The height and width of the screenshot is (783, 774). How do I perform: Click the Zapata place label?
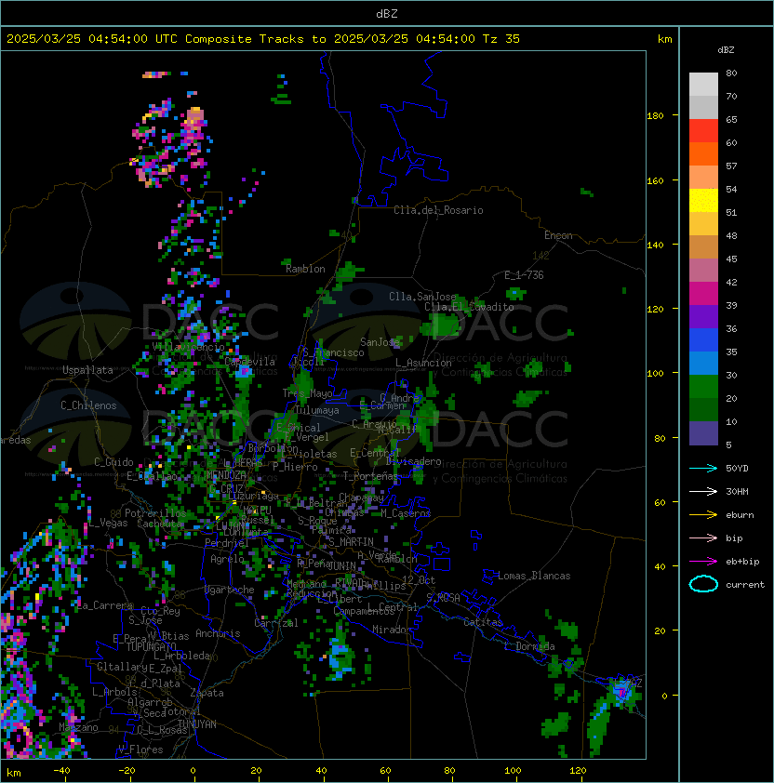tap(207, 693)
